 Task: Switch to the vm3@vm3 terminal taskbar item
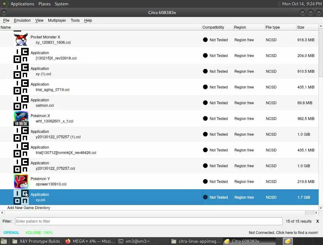pos(134,241)
